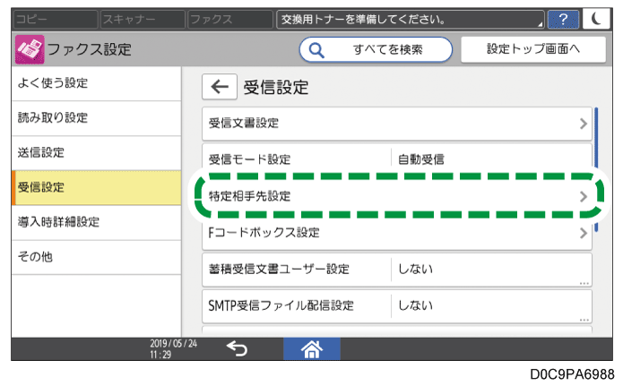The height and width of the screenshot is (386, 623).
Task: Tap the home icon in bottom bar
Action: point(312,349)
